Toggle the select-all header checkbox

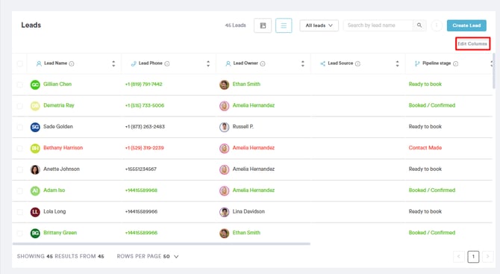coord(19,63)
